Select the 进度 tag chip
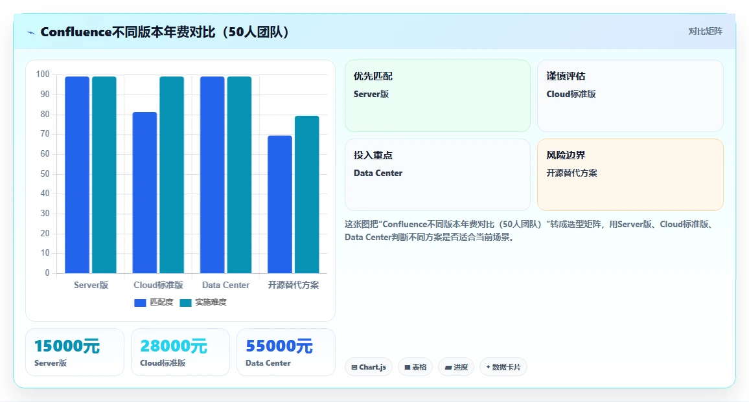The image size is (749, 402). (x=455, y=367)
